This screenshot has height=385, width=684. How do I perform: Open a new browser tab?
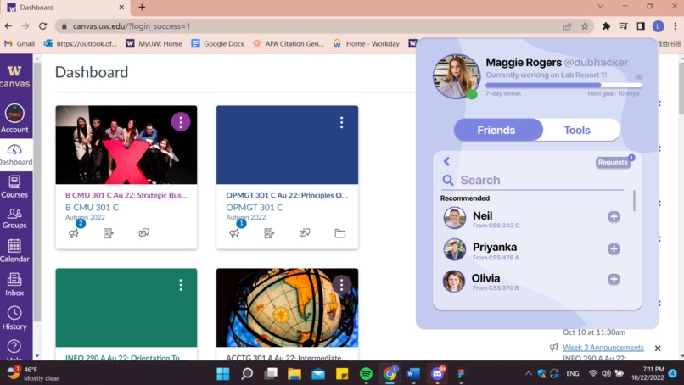pos(142,7)
